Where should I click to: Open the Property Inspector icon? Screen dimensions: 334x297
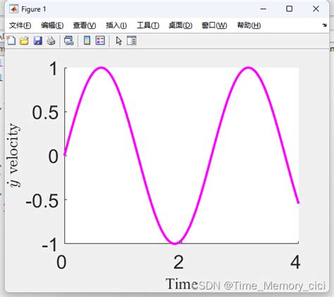pyautogui.click(x=132, y=41)
